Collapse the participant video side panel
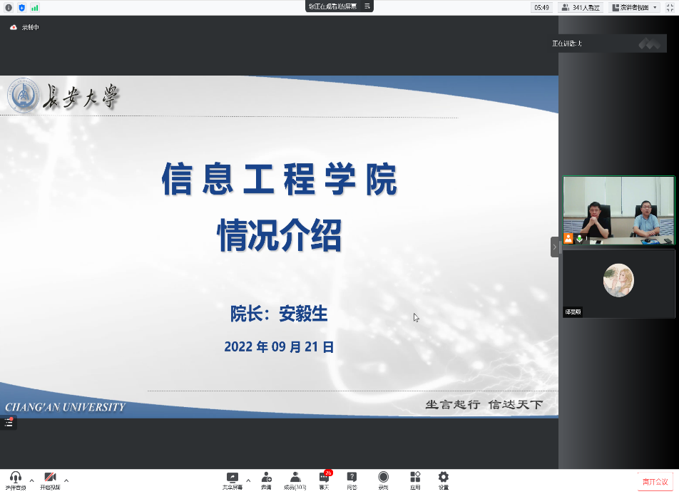This screenshot has width=679, height=494. (554, 247)
